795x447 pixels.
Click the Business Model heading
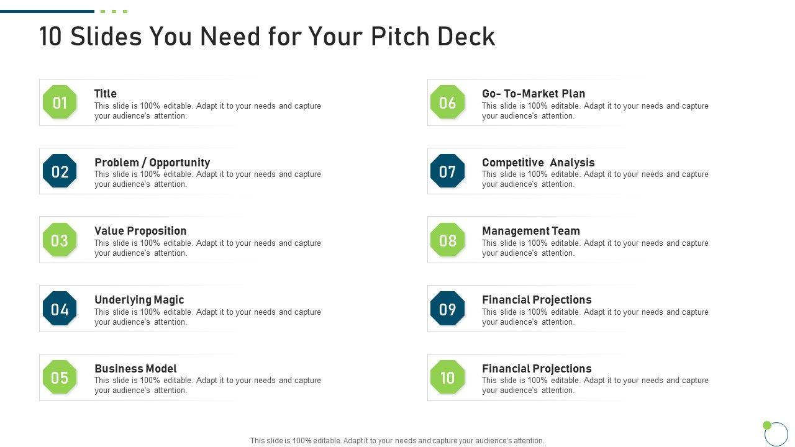click(135, 369)
